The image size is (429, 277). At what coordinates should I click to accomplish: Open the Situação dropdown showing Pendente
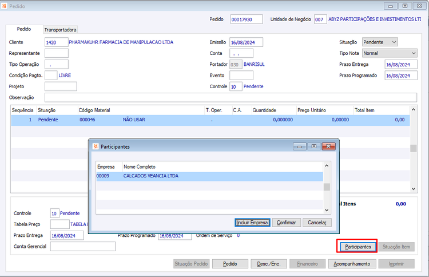pos(380,42)
